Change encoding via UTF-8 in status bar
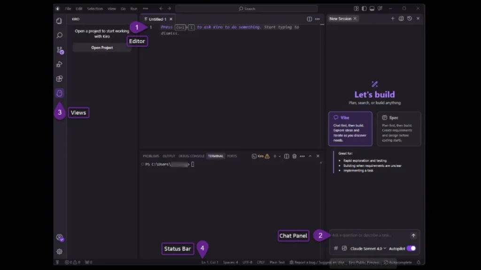 point(247,262)
